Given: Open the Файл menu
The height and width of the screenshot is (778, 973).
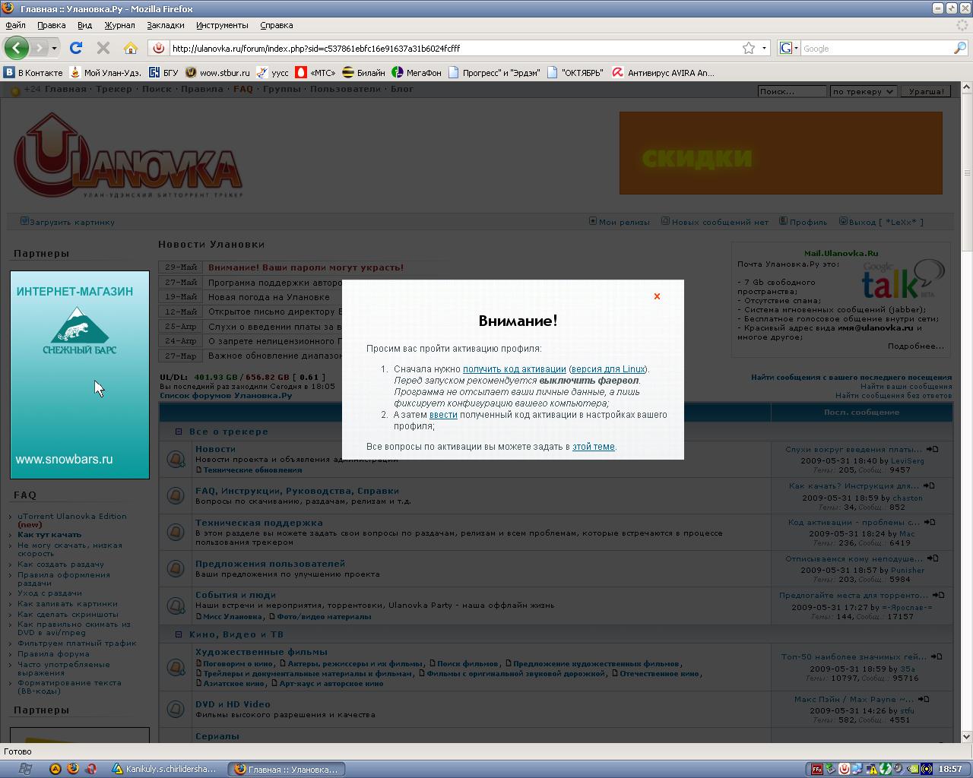Looking at the screenshot, I should (15, 25).
